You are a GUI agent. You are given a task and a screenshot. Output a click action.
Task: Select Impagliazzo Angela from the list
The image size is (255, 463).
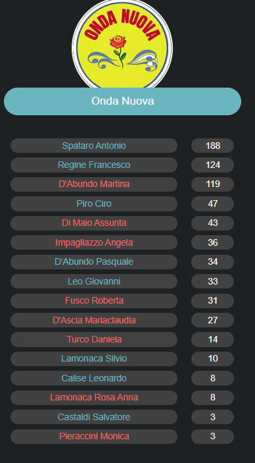pos(94,242)
